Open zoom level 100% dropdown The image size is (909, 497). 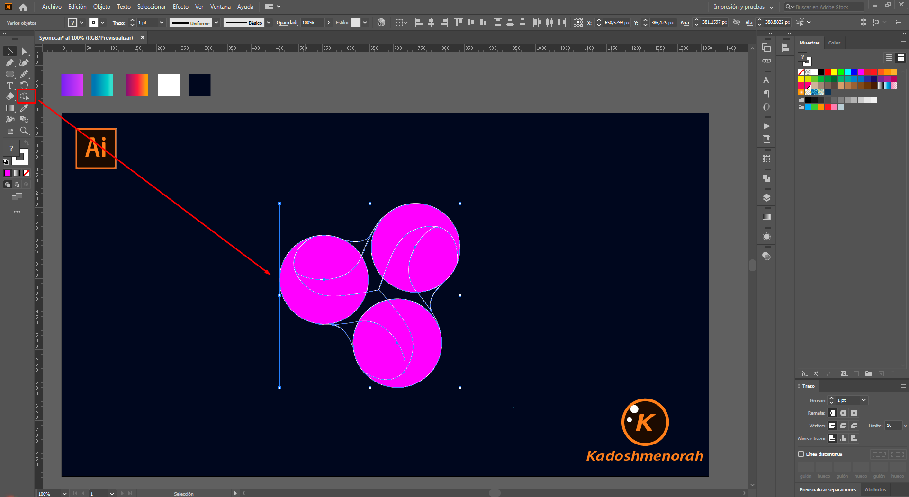click(x=64, y=493)
